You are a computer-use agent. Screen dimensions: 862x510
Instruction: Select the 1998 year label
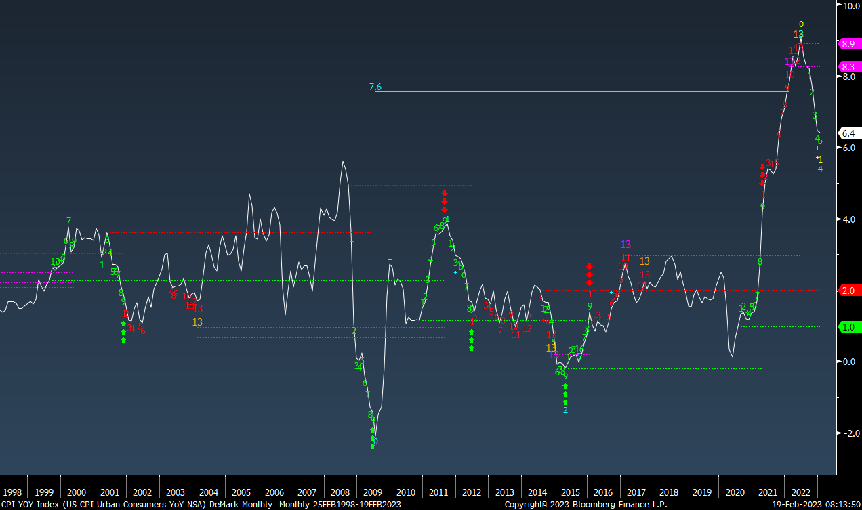pyautogui.click(x=13, y=492)
